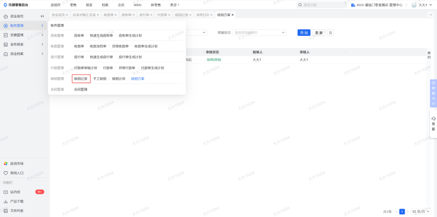Screen dimensions: 437x217
Task: Close the 资金首页 tab
Action: pos(66,15)
